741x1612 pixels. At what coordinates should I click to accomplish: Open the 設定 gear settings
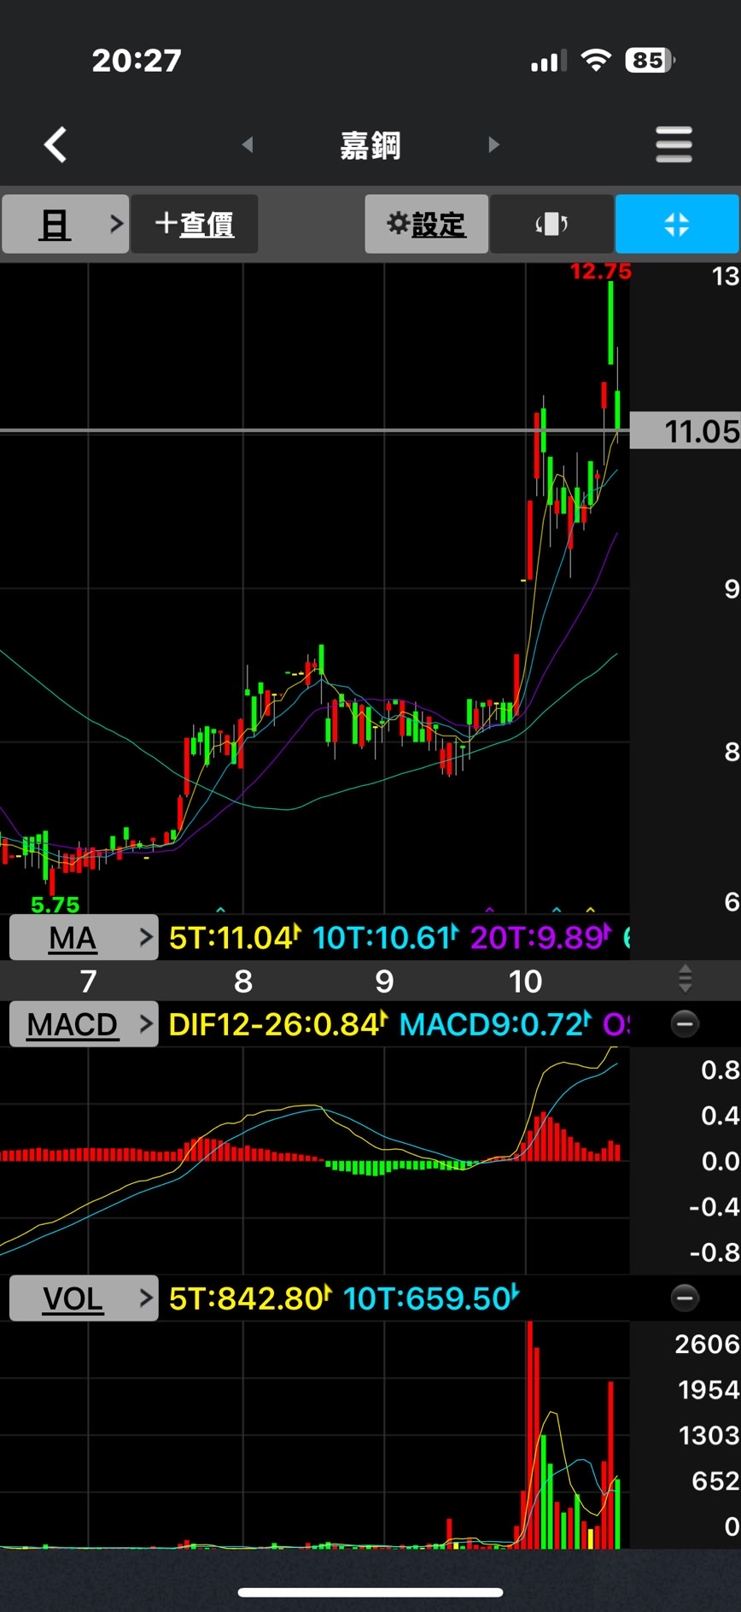427,224
